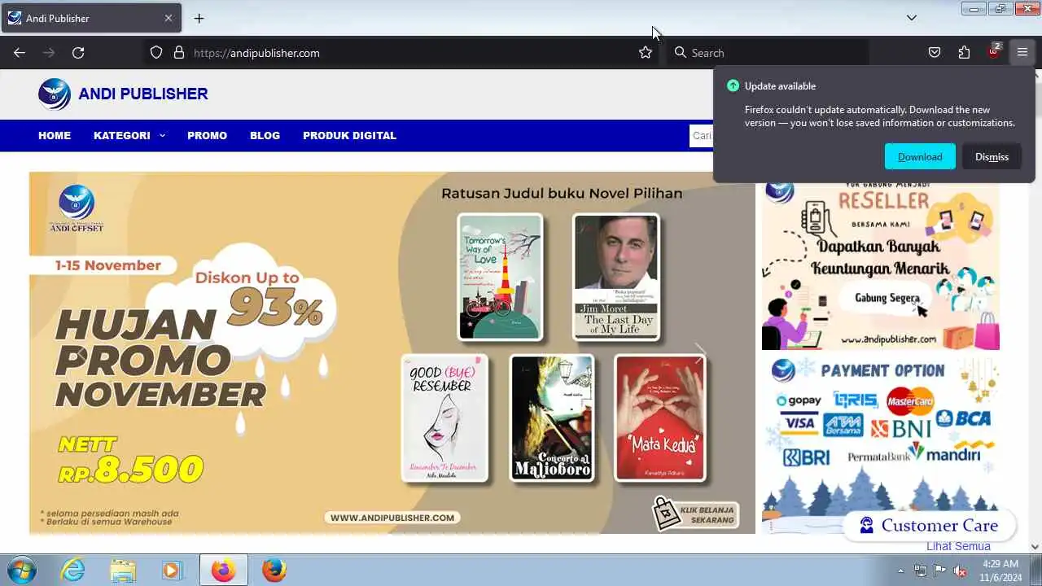Open the BLOG menu item
1042x586 pixels.
(x=265, y=135)
